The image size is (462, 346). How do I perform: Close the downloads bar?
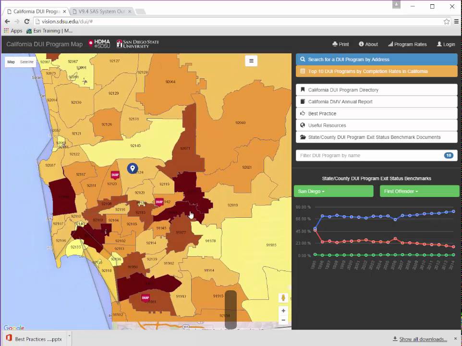455,339
